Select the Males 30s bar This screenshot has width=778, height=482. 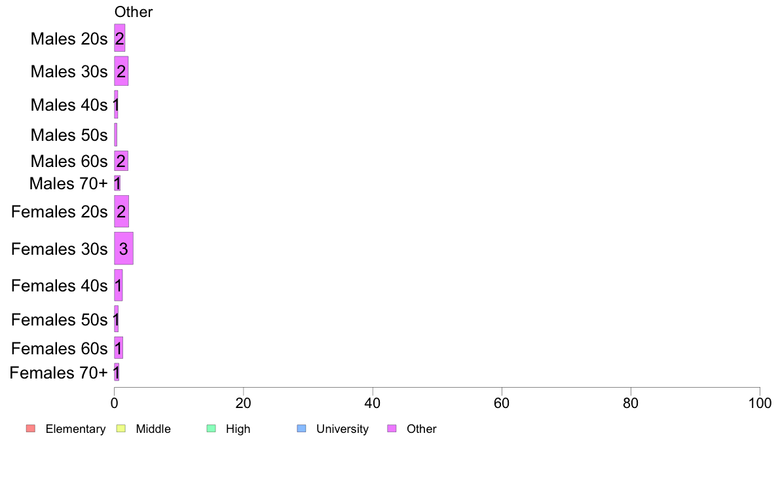(121, 71)
